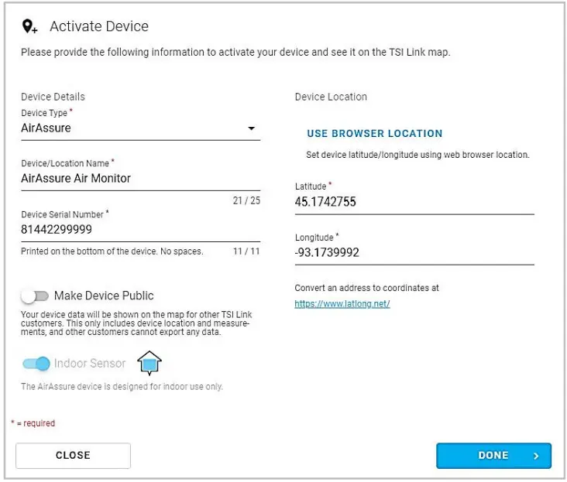Click the Device Details section heading
Image resolution: width=567 pixels, height=482 pixels.
pos(53,97)
